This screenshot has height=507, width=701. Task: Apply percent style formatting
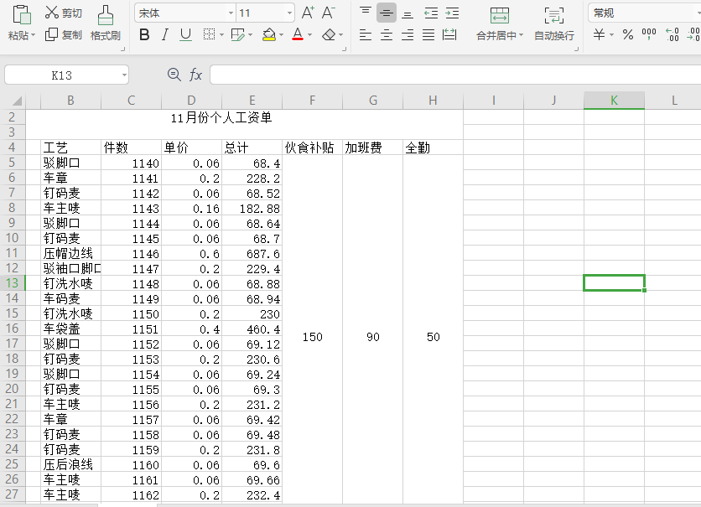628,35
